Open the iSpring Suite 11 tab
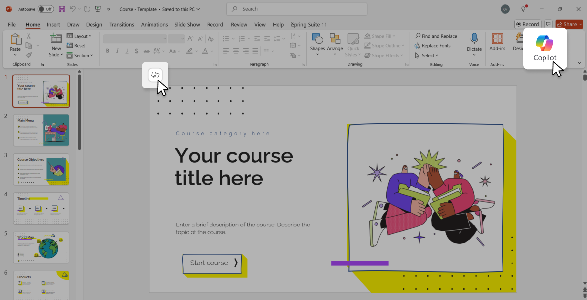Viewport: 587px width, 300px height. click(308, 24)
